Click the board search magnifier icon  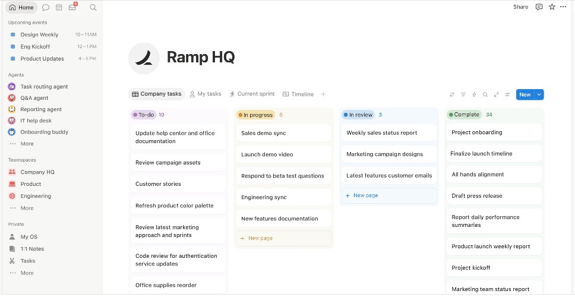pyautogui.click(x=485, y=94)
